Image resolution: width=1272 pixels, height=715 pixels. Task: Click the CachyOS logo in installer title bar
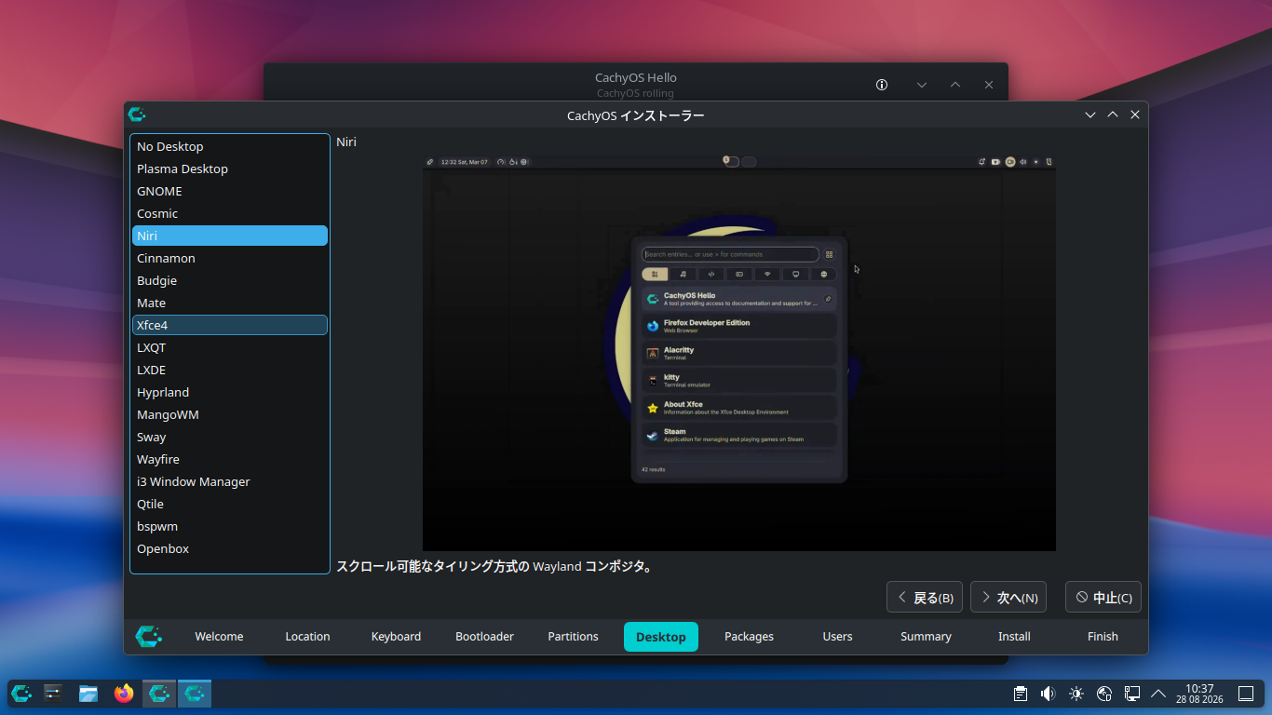click(x=137, y=115)
